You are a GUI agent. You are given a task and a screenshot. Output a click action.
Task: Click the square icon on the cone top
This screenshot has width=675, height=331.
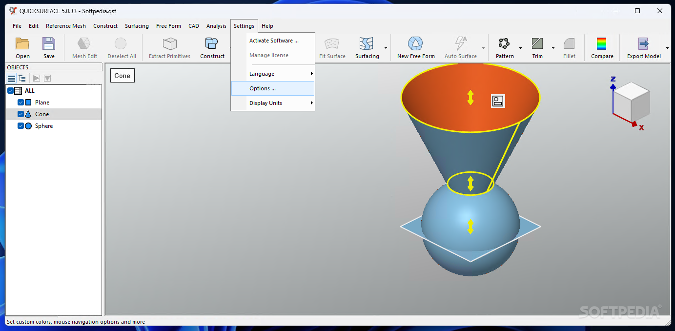[498, 101]
